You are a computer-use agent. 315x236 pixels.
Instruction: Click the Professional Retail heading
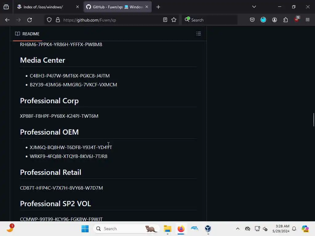51,172
